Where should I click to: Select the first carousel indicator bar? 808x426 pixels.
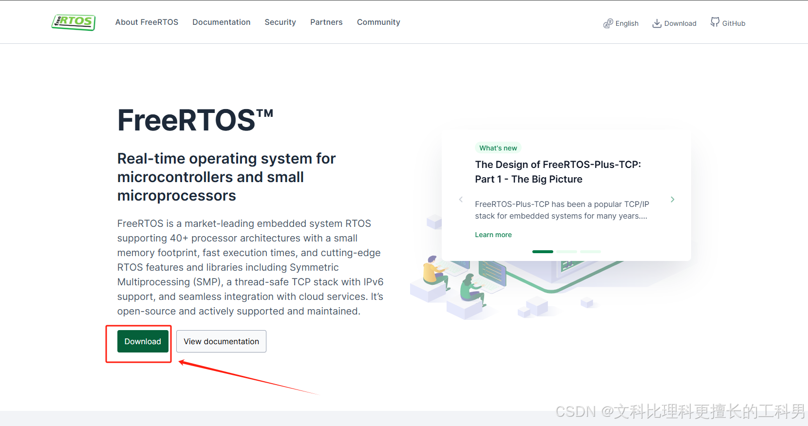(543, 252)
